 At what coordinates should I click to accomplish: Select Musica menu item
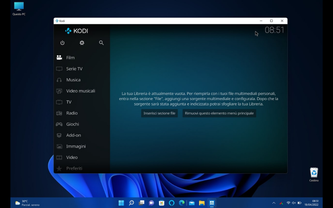73,80
